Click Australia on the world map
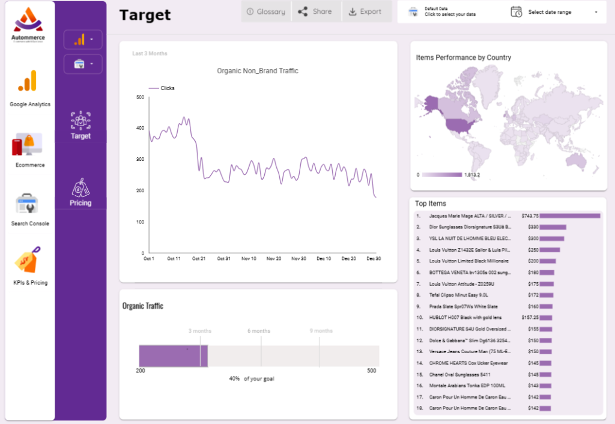 576,161
